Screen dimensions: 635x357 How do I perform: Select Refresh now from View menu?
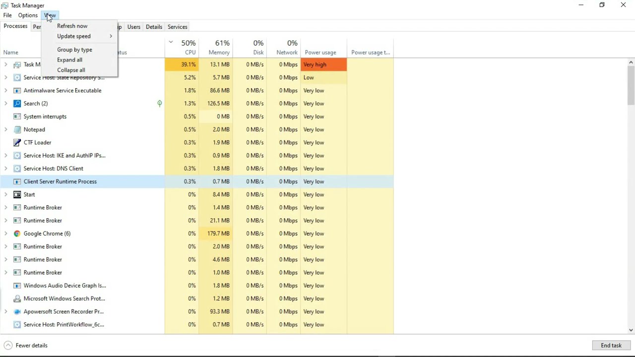tap(79, 26)
